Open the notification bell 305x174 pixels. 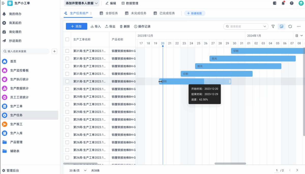(283, 3)
